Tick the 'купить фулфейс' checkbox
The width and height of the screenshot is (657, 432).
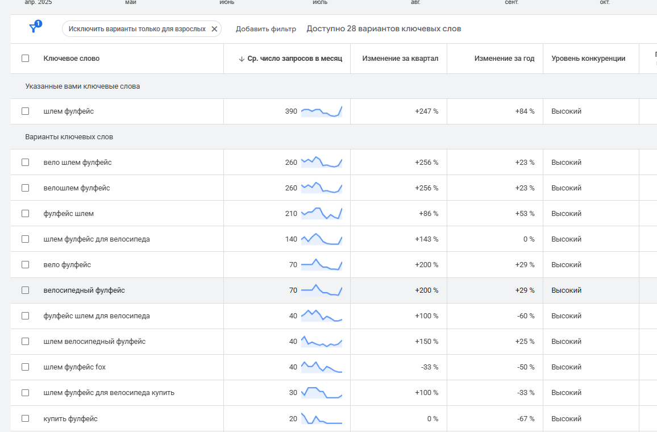click(x=25, y=419)
